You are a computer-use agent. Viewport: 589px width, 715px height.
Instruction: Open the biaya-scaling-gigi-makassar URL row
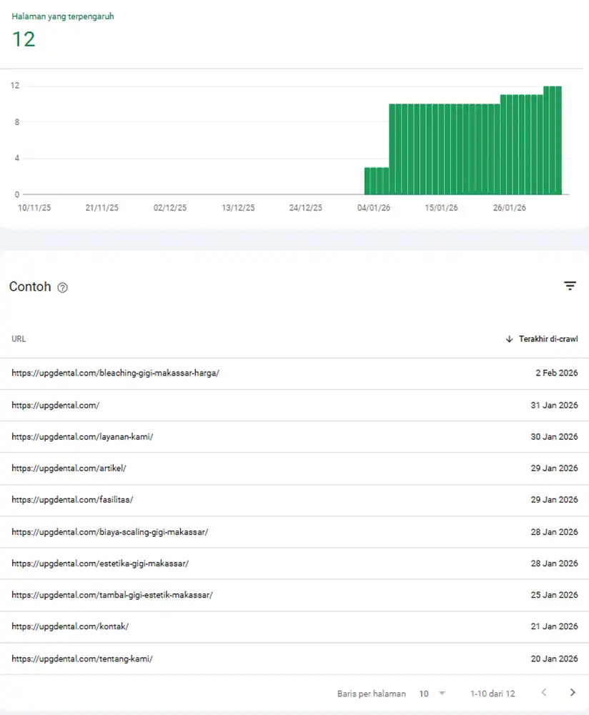pyautogui.click(x=294, y=532)
